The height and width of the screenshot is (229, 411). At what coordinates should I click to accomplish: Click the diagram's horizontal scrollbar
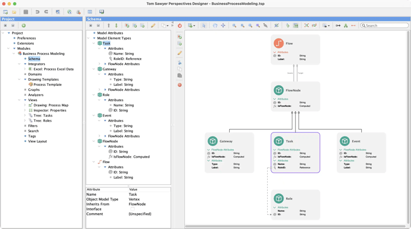pos(295,226)
